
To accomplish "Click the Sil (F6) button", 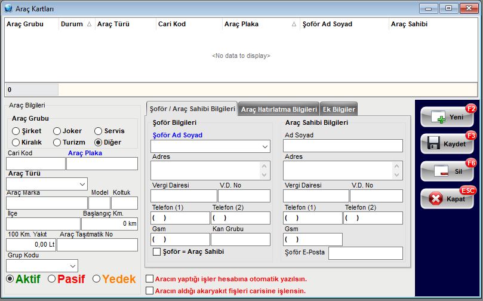I will pyautogui.click(x=447, y=171).
